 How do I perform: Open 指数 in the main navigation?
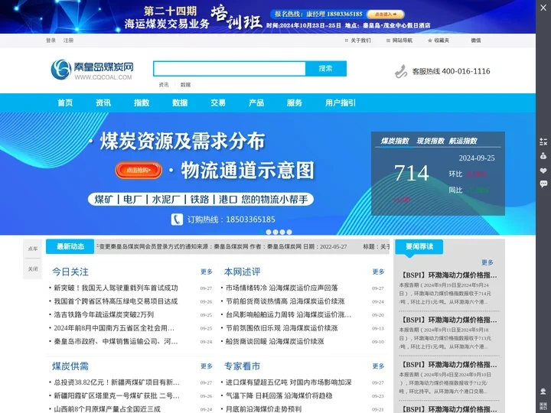pos(142,102)
